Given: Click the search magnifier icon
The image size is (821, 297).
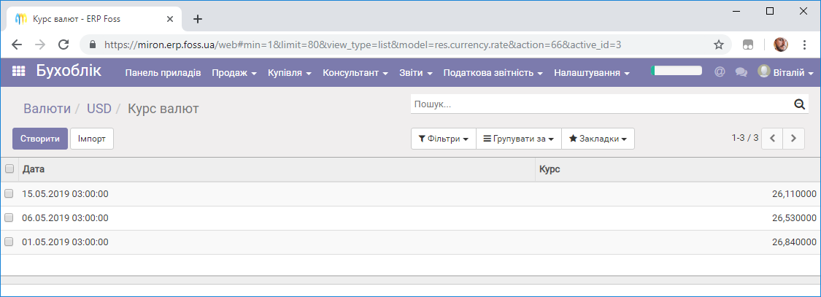Looking at the screenshot, I should (x=799, y=104).
